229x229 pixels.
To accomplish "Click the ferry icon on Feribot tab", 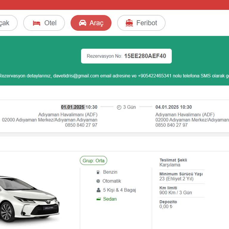I will pos(129,23).
